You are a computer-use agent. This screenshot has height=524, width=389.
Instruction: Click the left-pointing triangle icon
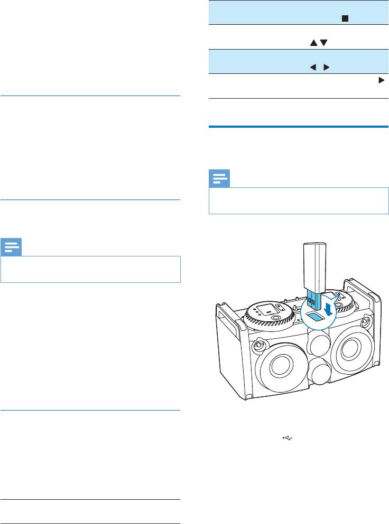click(313, 68)
